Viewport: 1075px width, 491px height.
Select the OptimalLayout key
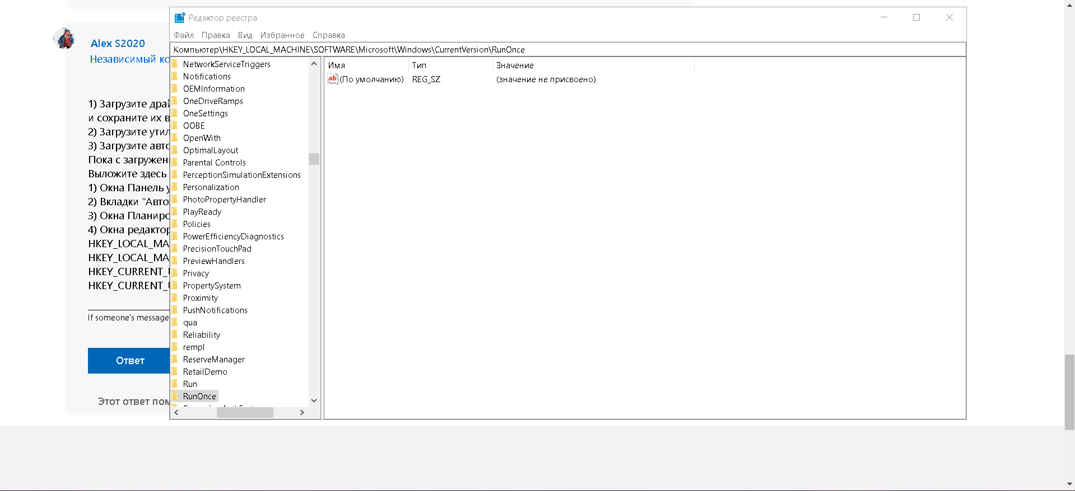click(x=211, y=150)
